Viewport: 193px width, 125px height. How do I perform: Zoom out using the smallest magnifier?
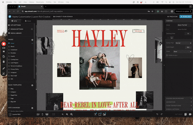[x=63, y=114]
